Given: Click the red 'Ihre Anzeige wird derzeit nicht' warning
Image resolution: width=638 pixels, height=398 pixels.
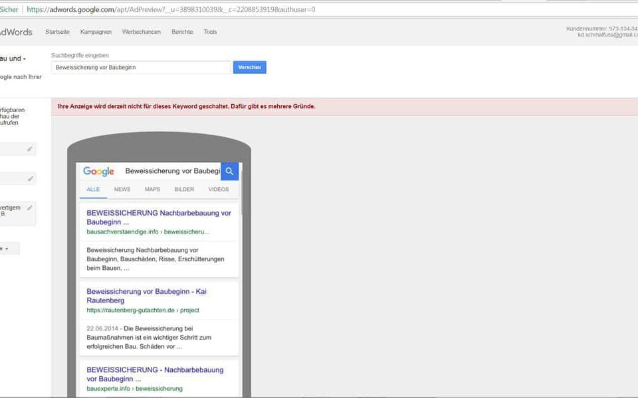Looking at the screenshot, I should tap(186, 106).
